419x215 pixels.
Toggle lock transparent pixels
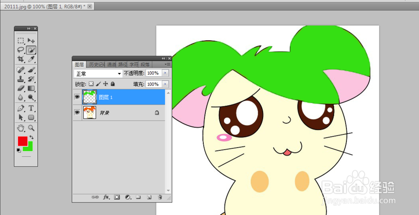[91, 84]
